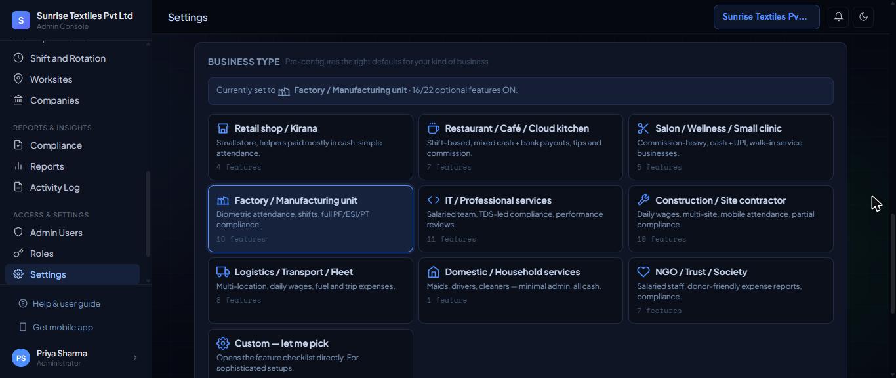Open Shift and Rotation page
This screenshot has width=896, height=378.
pyautogui.click(x=72, y=58)
